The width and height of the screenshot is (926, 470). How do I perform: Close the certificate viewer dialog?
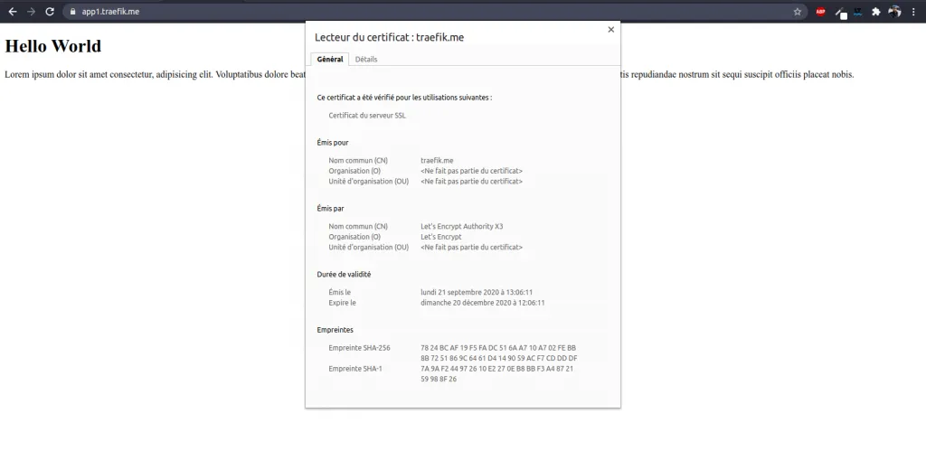coord(611,30)
